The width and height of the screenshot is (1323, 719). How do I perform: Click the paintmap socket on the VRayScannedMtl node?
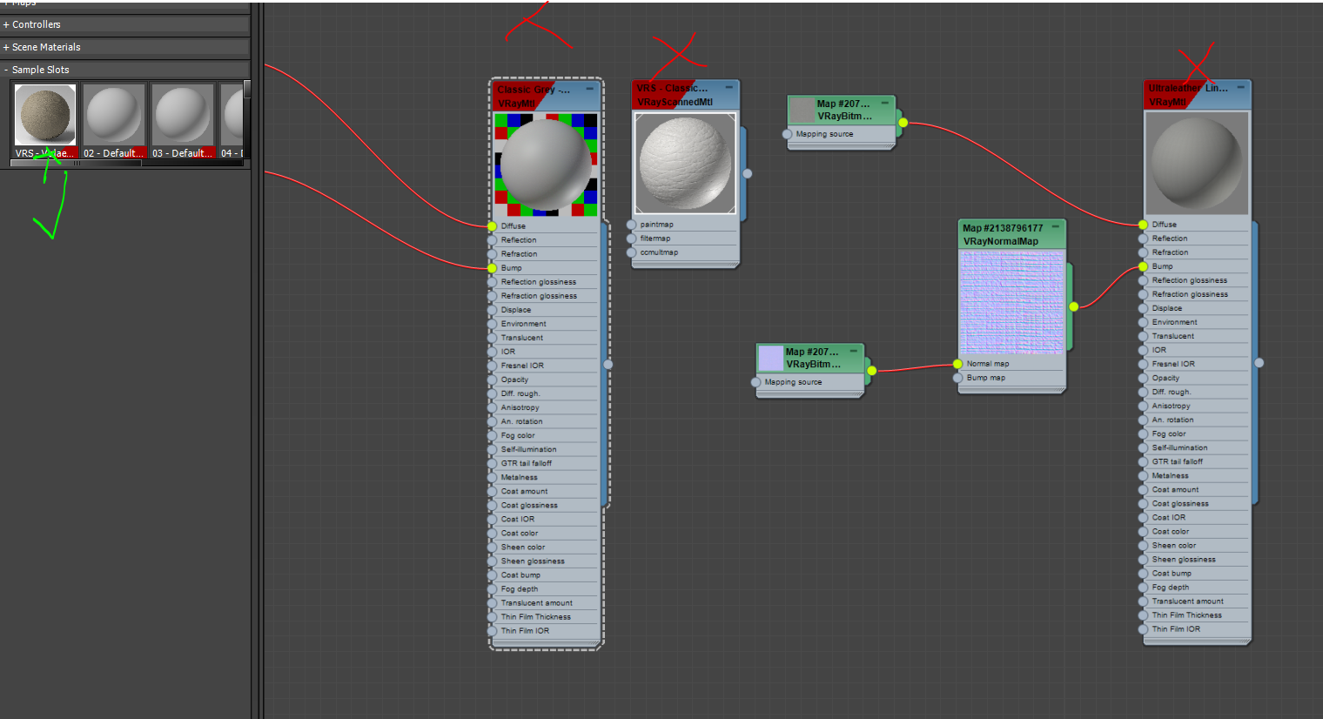click(632, 225)
